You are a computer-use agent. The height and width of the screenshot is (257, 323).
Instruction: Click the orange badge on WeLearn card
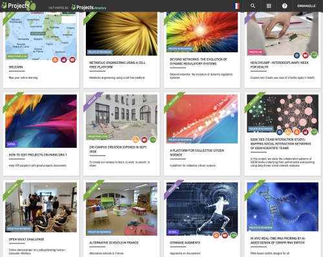[x=55, y=59]
